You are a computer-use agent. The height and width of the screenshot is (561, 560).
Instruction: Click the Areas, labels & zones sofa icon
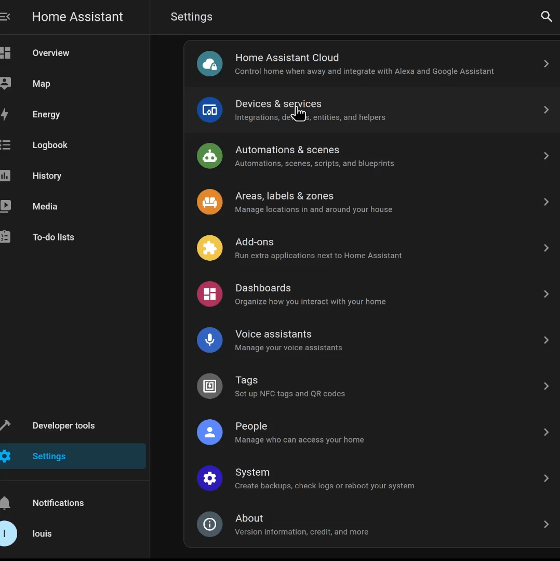[210, 202]
